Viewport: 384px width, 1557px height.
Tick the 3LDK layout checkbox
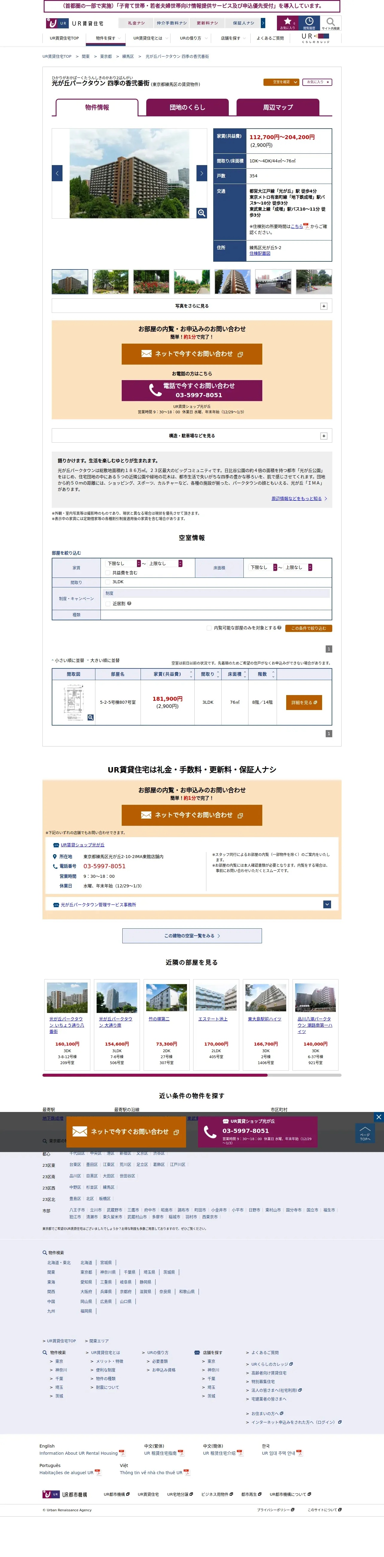108,582
